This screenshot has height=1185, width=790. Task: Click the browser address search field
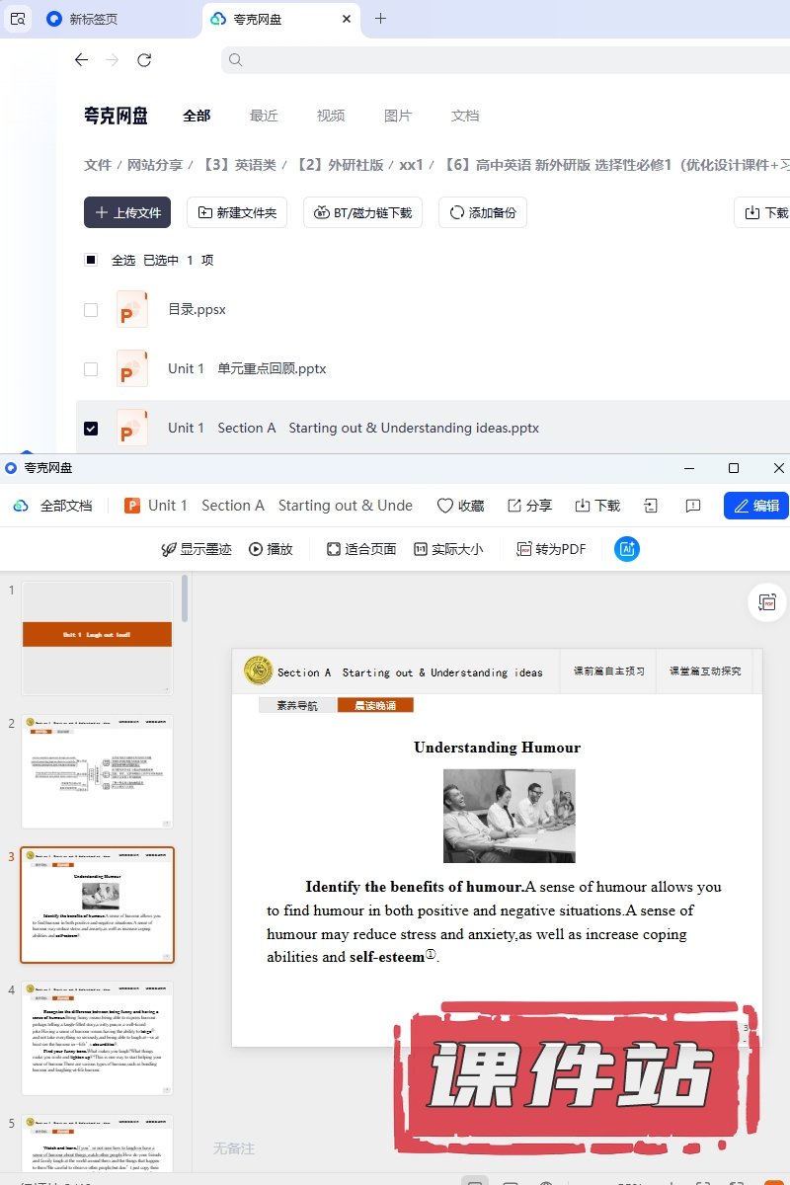point(494,60)
